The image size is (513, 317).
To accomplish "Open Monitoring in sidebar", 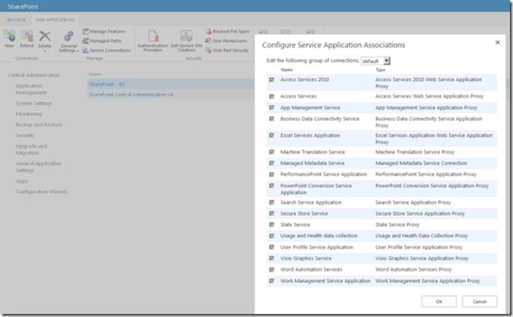I will click(29, 114).
